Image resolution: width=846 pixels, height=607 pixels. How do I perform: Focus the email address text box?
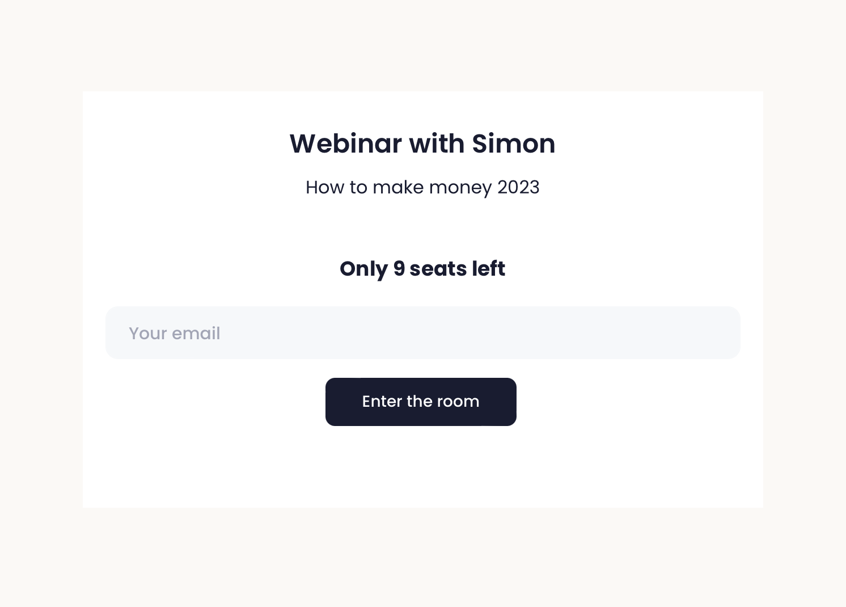click(x=422, y=333)
